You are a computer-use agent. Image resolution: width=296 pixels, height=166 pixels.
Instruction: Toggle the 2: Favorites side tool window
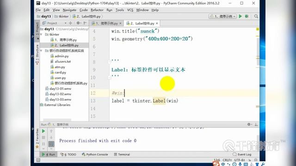(37, 138)
